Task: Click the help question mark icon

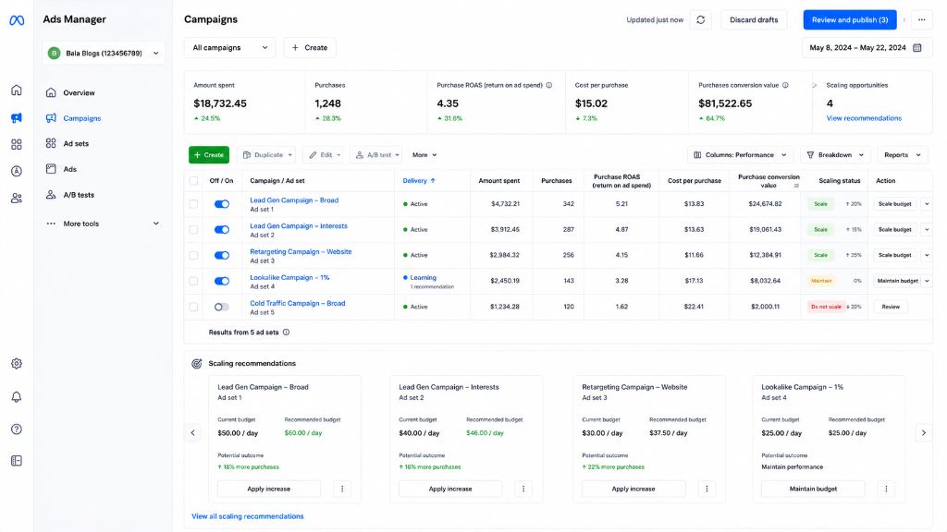Action: [17, 429]
